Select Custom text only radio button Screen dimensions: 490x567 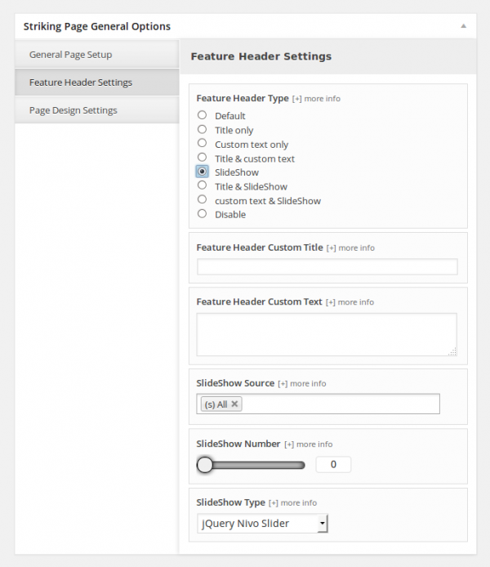pyautogui.click(x=202, y=143)
